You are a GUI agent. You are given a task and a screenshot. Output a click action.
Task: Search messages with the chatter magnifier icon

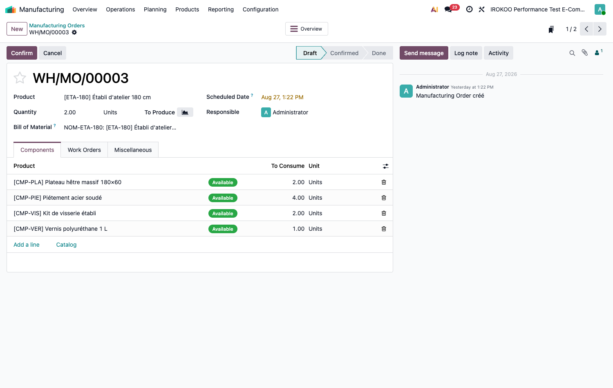click(572, 53)
